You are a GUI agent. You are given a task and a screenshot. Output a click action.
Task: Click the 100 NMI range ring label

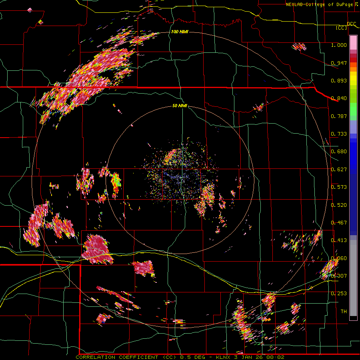coord(180,32)
